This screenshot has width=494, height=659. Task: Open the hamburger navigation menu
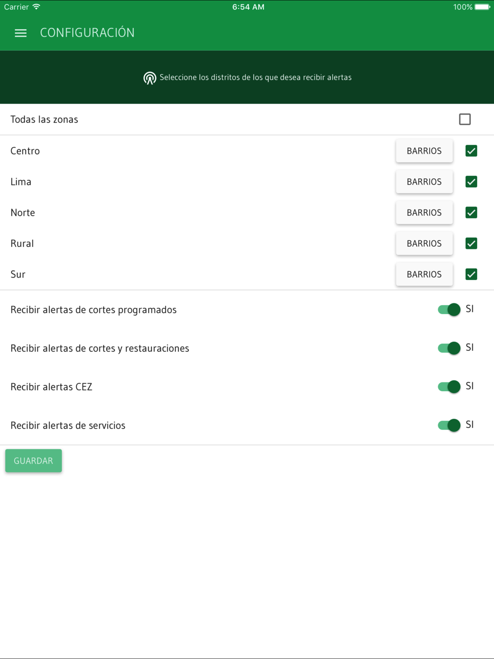[x=21, y=33]
